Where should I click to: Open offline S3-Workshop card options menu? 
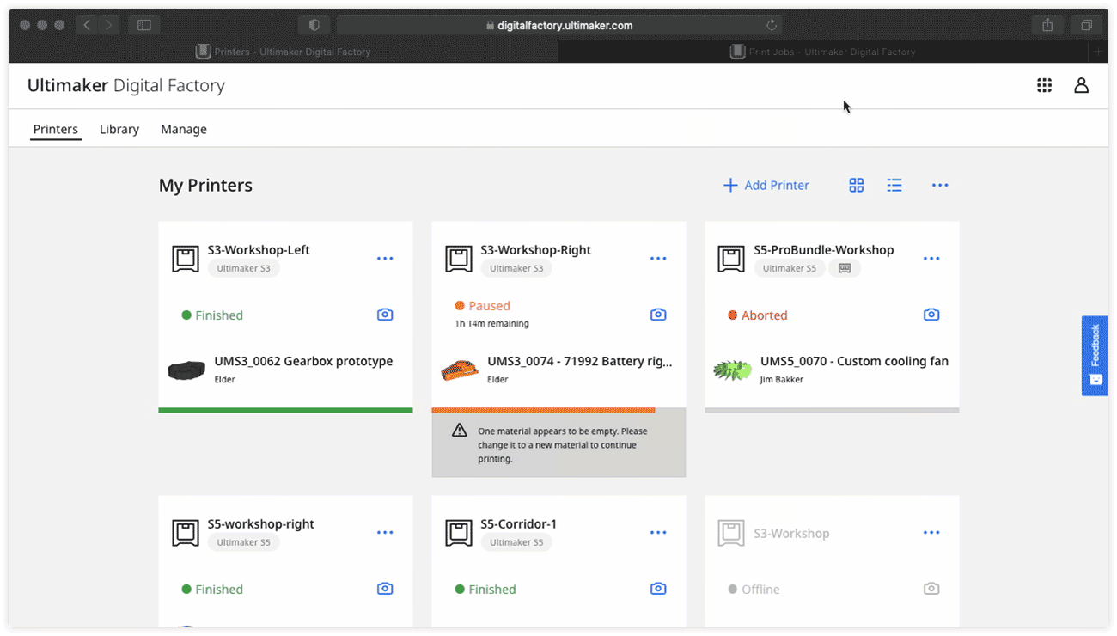pyautogui.click(x=931, y=532)
